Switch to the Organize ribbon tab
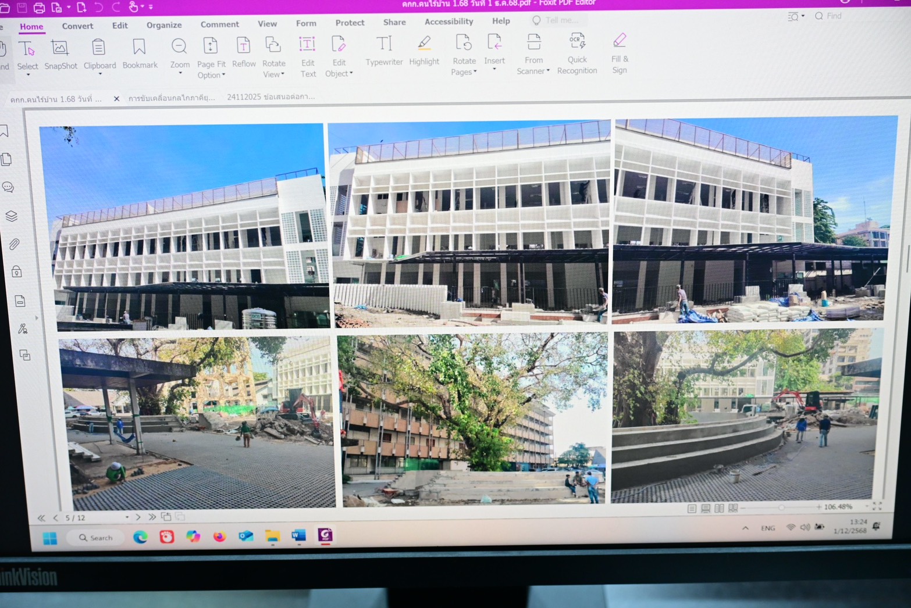The width and height of the screenshot is (911, 608). click(164, 25)
